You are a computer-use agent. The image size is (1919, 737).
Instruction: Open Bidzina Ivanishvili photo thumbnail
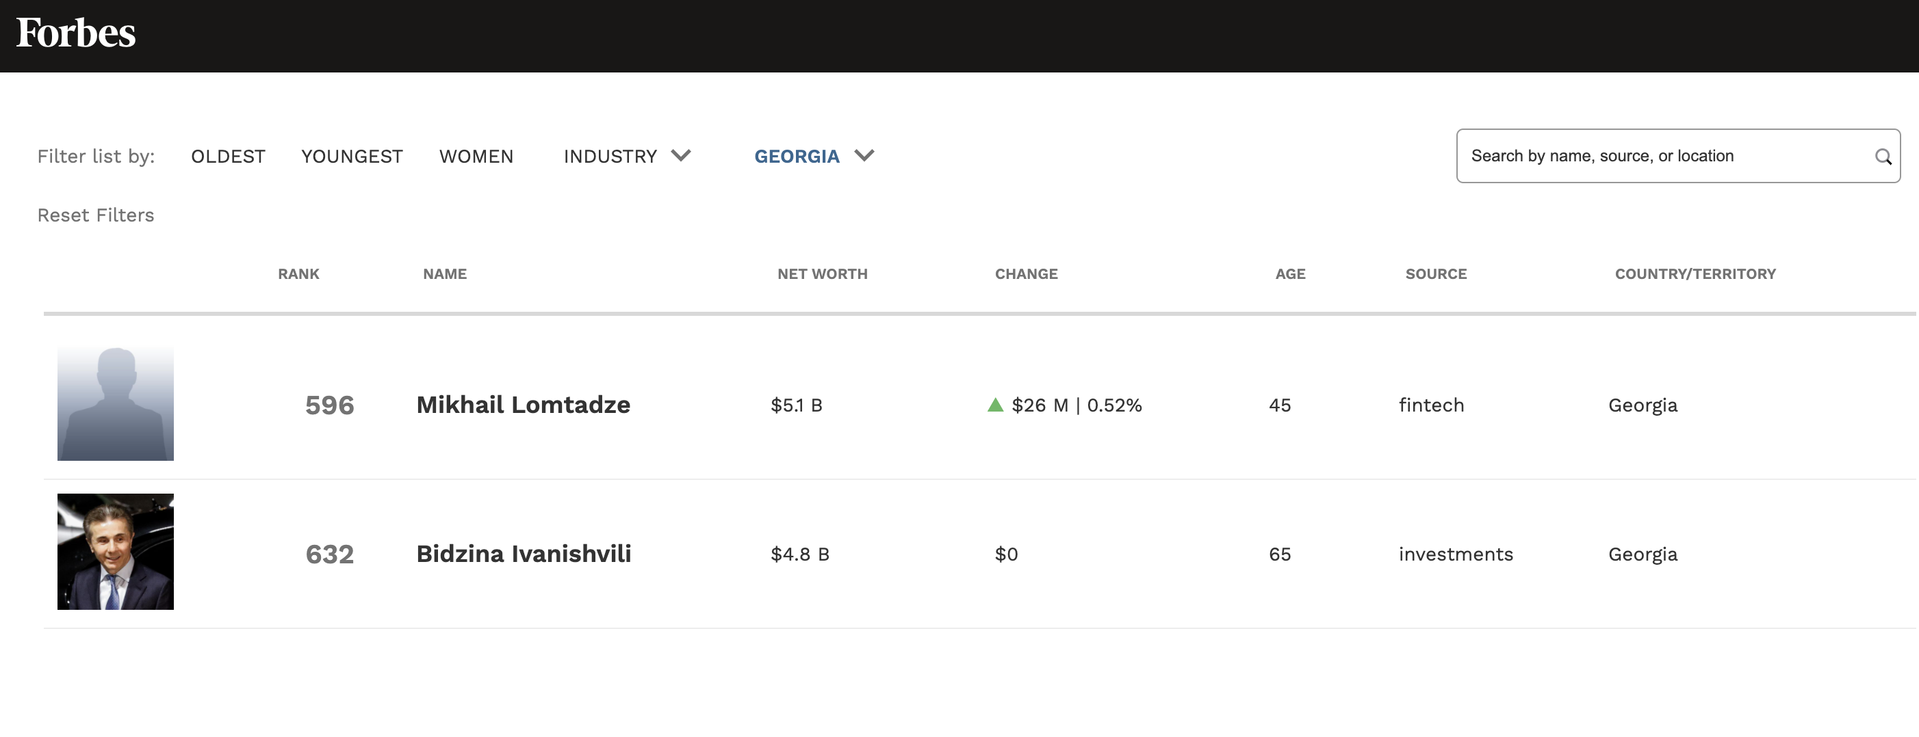pos(116,552)
